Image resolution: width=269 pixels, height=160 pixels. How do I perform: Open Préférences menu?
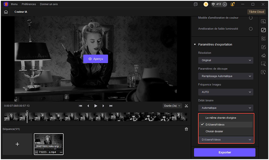click(x=29, y=4)
